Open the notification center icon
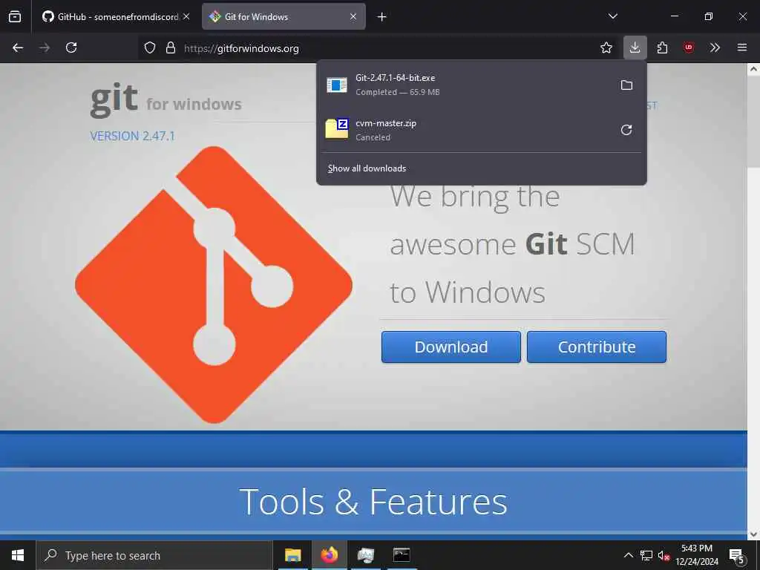760x570 pixels. point(736,555)
